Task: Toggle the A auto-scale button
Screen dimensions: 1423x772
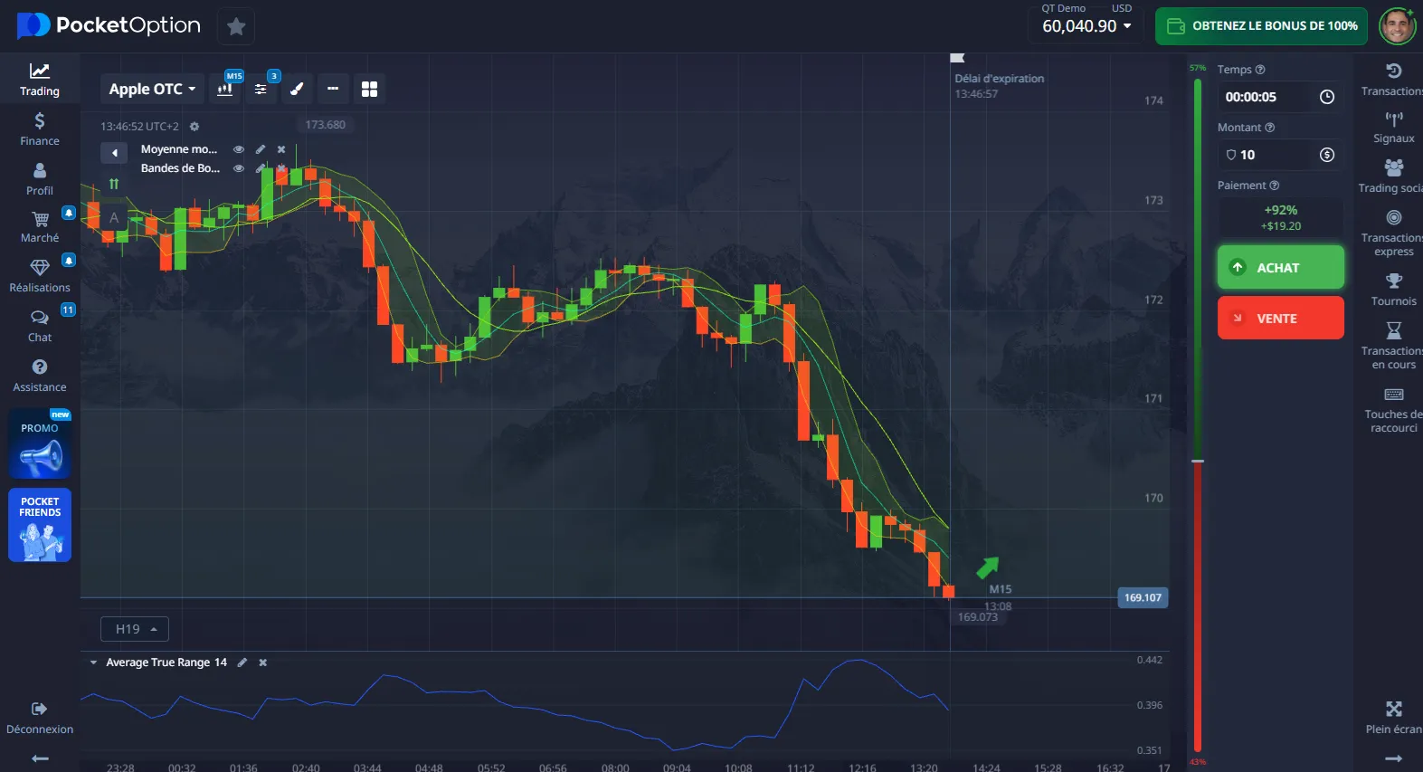Action: click(114, 217)
